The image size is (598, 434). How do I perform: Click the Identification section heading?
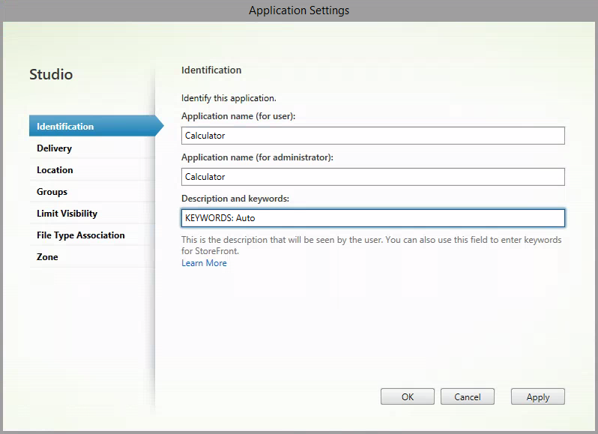(211, 70)
